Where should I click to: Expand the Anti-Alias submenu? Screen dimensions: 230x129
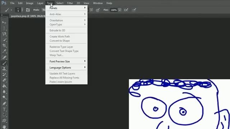pos(66,14)
